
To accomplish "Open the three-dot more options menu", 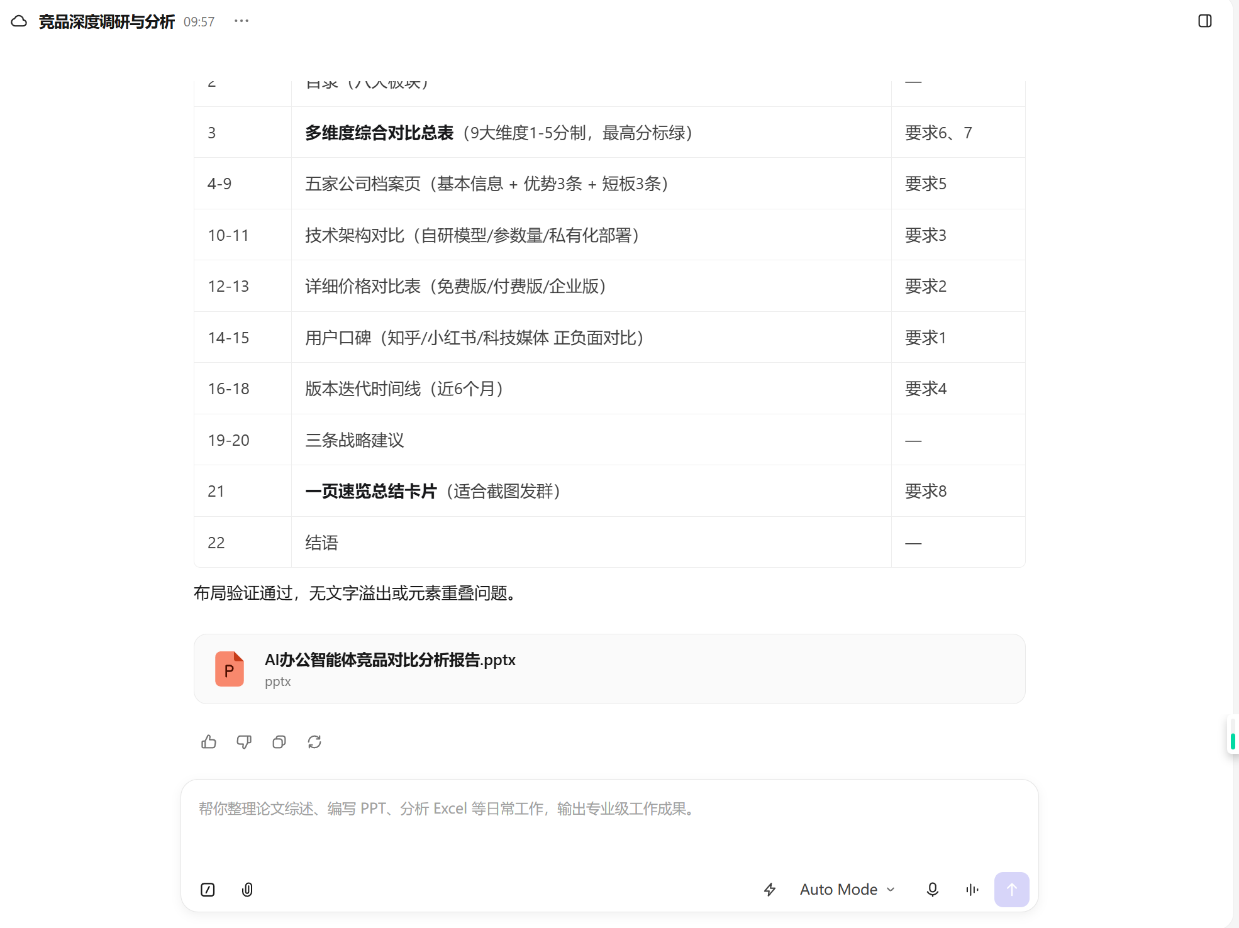I will click(242, 21).
